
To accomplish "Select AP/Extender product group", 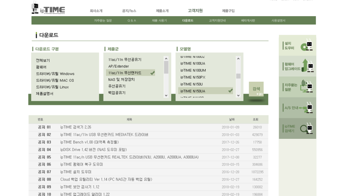I will point(119,66).
